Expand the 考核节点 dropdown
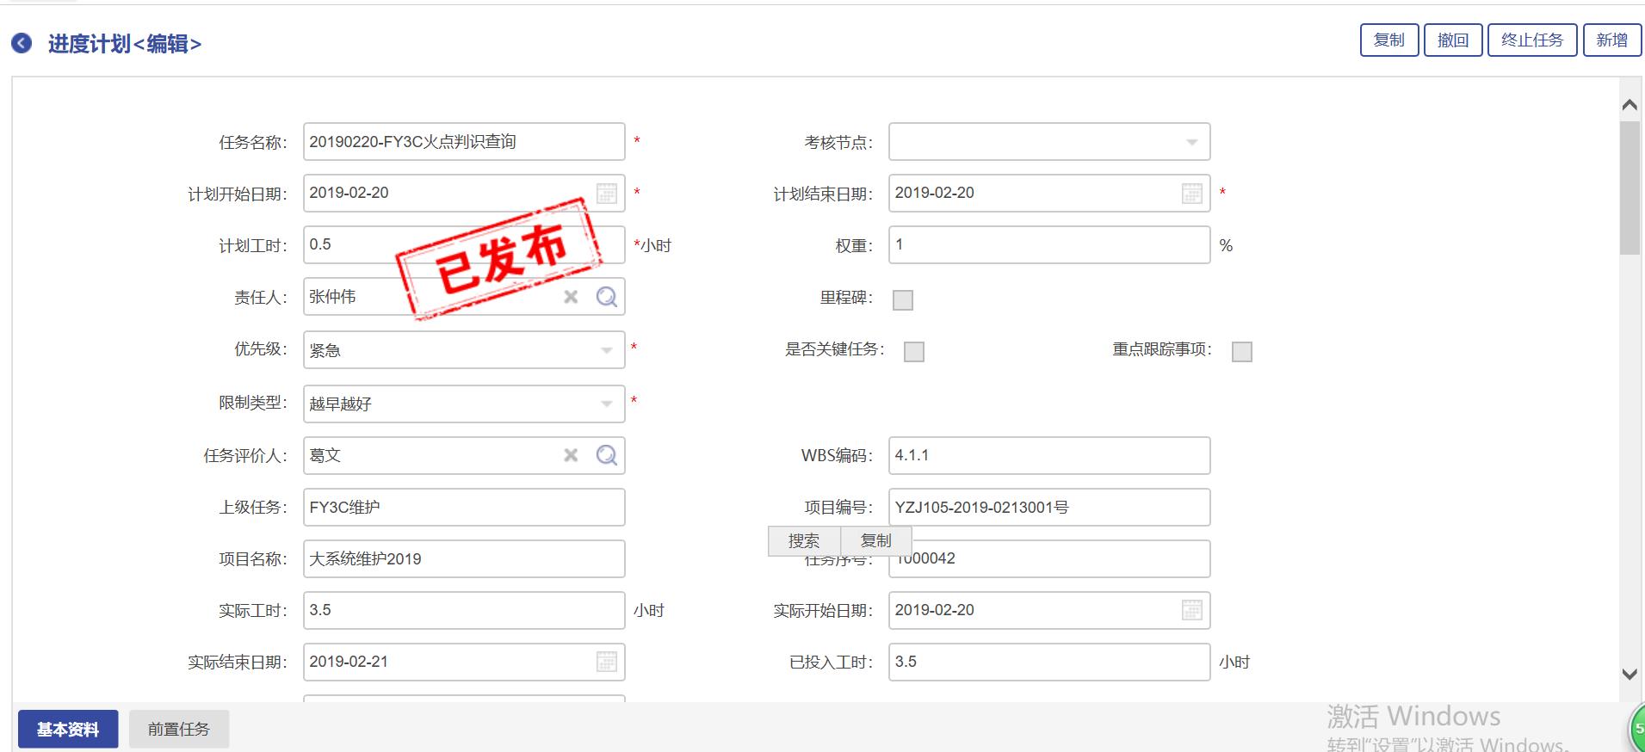The width and height of the screenshot is (1645, 752). click(1192, 142)
